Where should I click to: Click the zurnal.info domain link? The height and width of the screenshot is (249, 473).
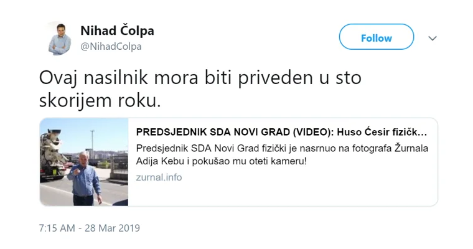(x=159, y=177)
